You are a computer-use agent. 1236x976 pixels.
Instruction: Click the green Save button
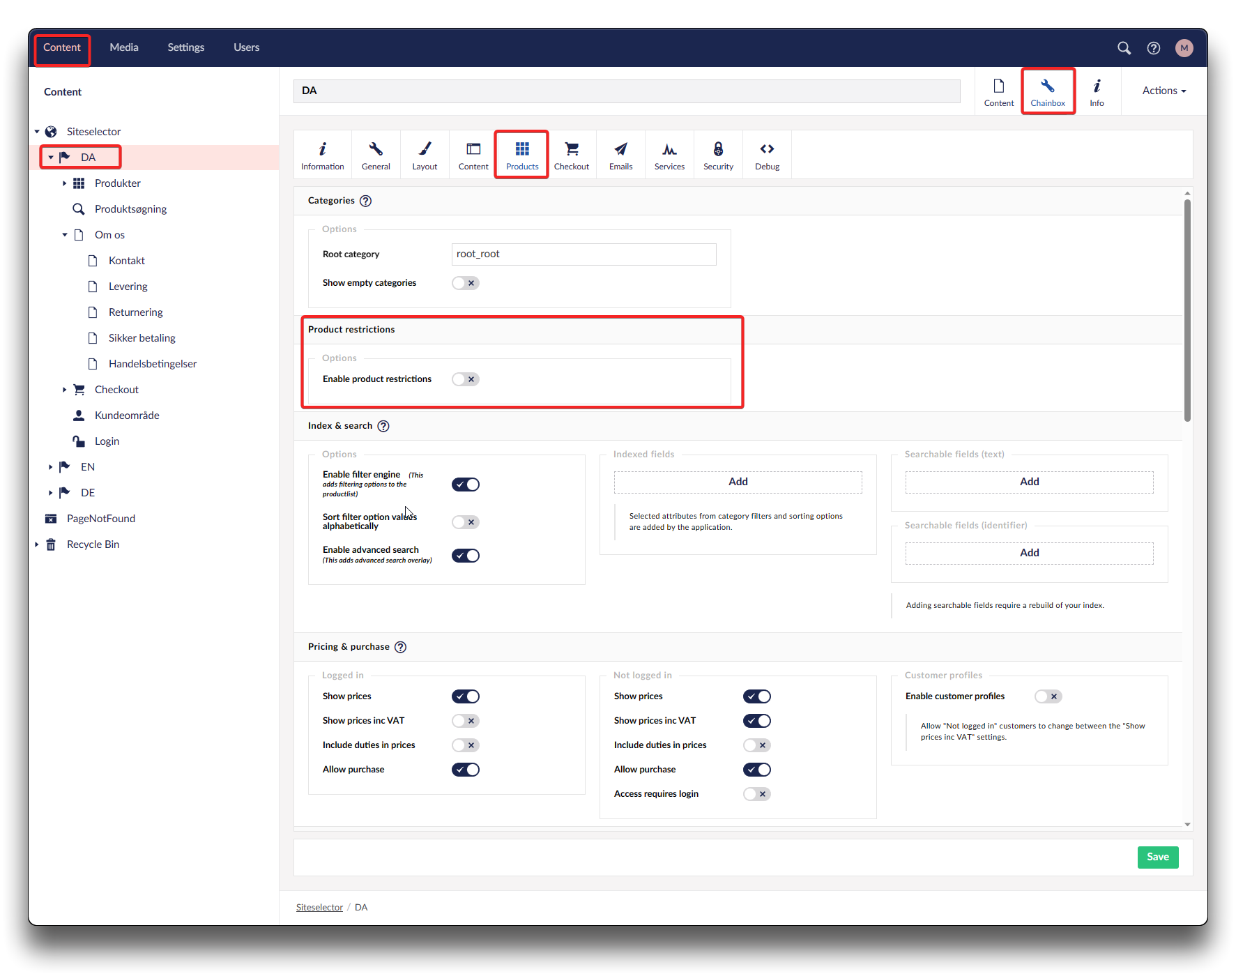tap(1157, 857)
